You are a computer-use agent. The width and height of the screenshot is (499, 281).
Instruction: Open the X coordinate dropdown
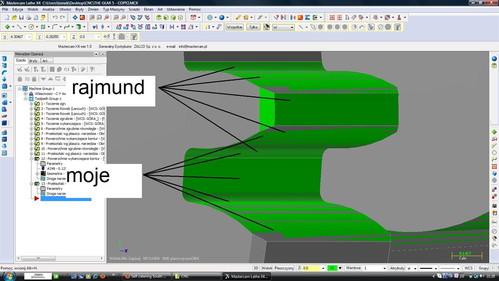(x=30, y=37)
